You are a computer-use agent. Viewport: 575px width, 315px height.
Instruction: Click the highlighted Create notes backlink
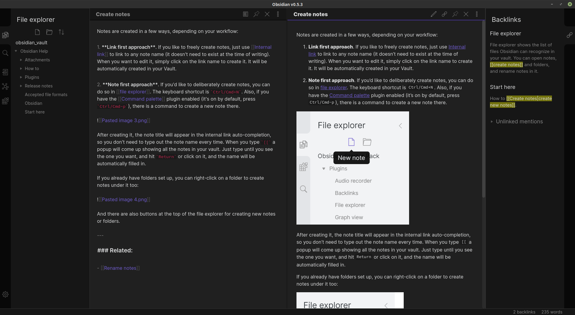click(x=520, y=102)
